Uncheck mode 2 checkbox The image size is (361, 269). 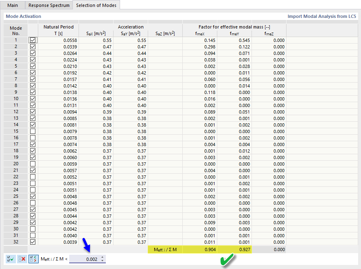click(33, 46)
